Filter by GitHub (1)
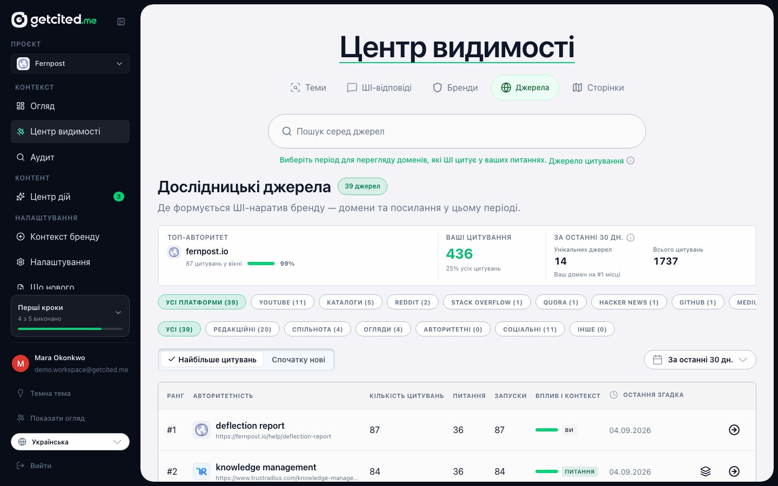Screen dimensions: 778x486 (698, 302)
